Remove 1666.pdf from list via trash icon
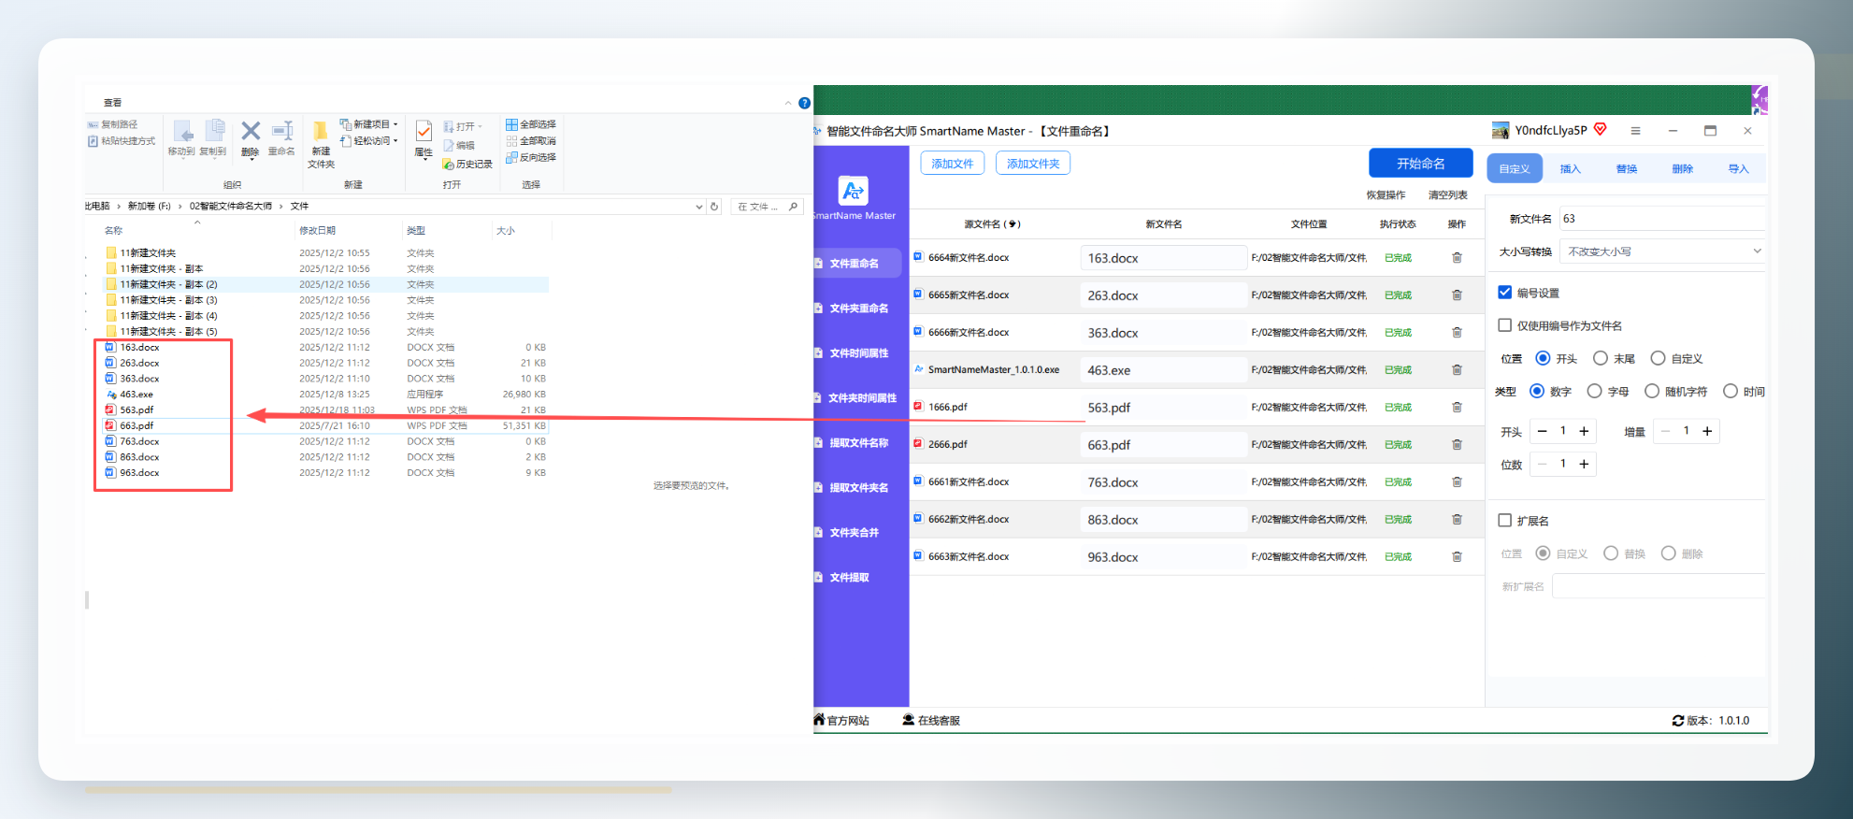 (x=1457, y=408)
